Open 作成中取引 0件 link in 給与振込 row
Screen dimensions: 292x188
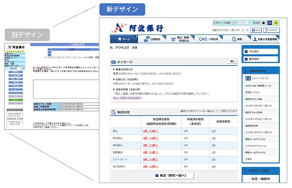pyautogui.click(x=214, y=145)
